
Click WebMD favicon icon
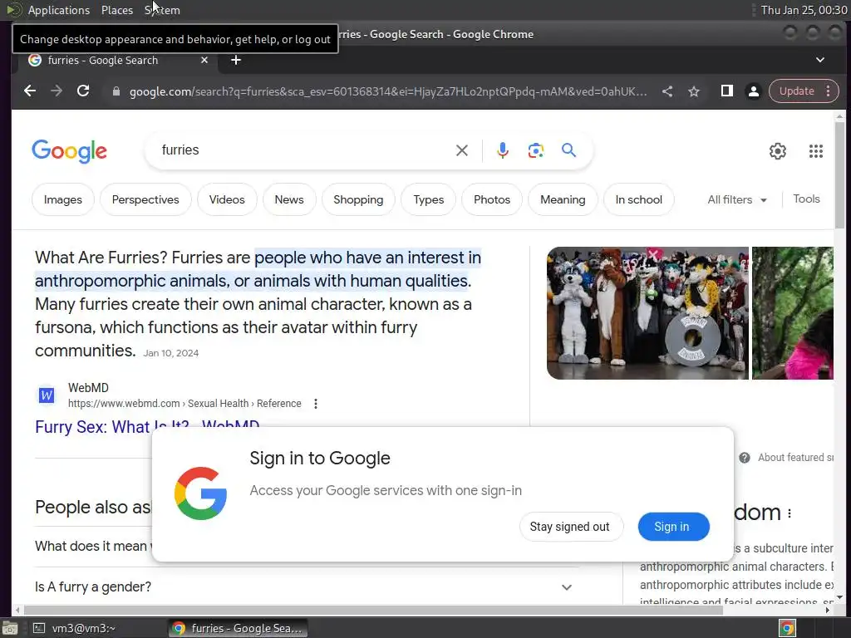coord(47,395)
